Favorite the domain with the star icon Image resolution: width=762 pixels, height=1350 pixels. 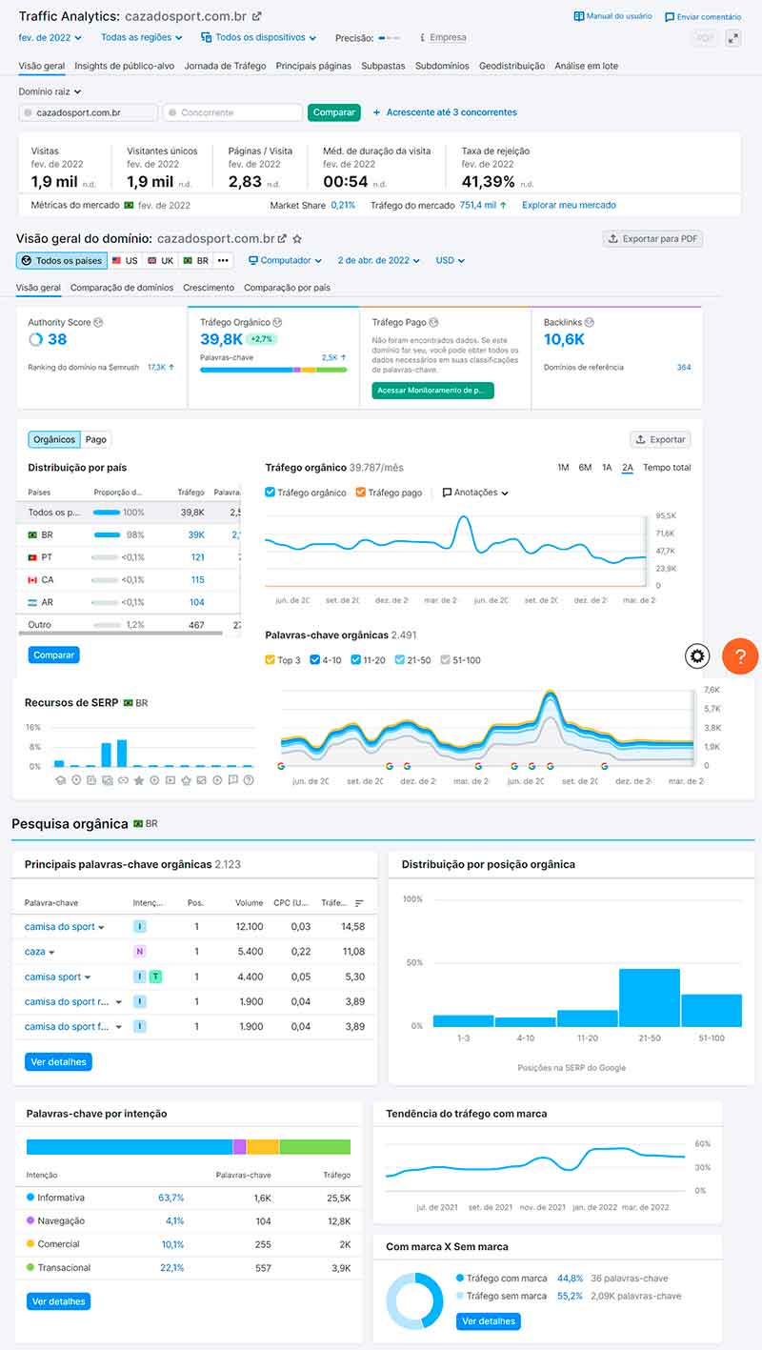point(297,239)
